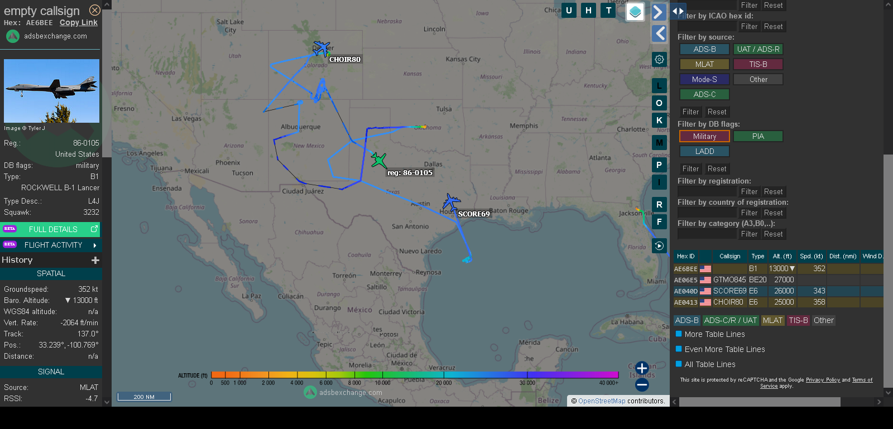The image size is (893, 429).
Task: Sort table by Type column
Action: [757, 256]
